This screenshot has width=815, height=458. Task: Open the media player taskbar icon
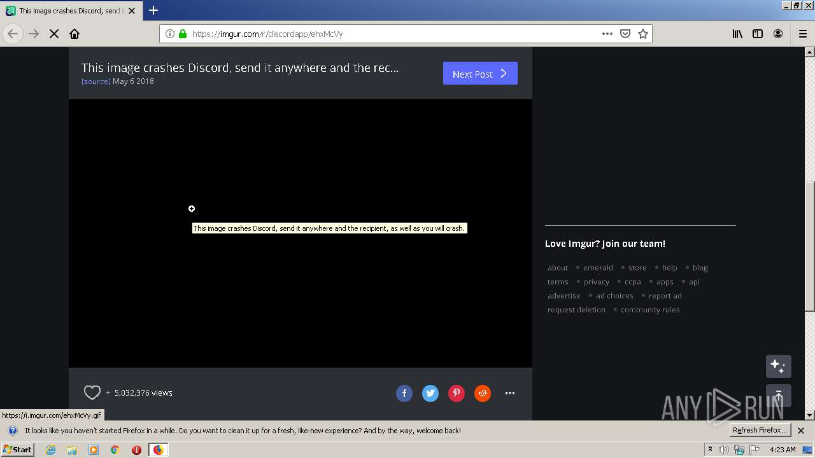(x=94, y=450)
